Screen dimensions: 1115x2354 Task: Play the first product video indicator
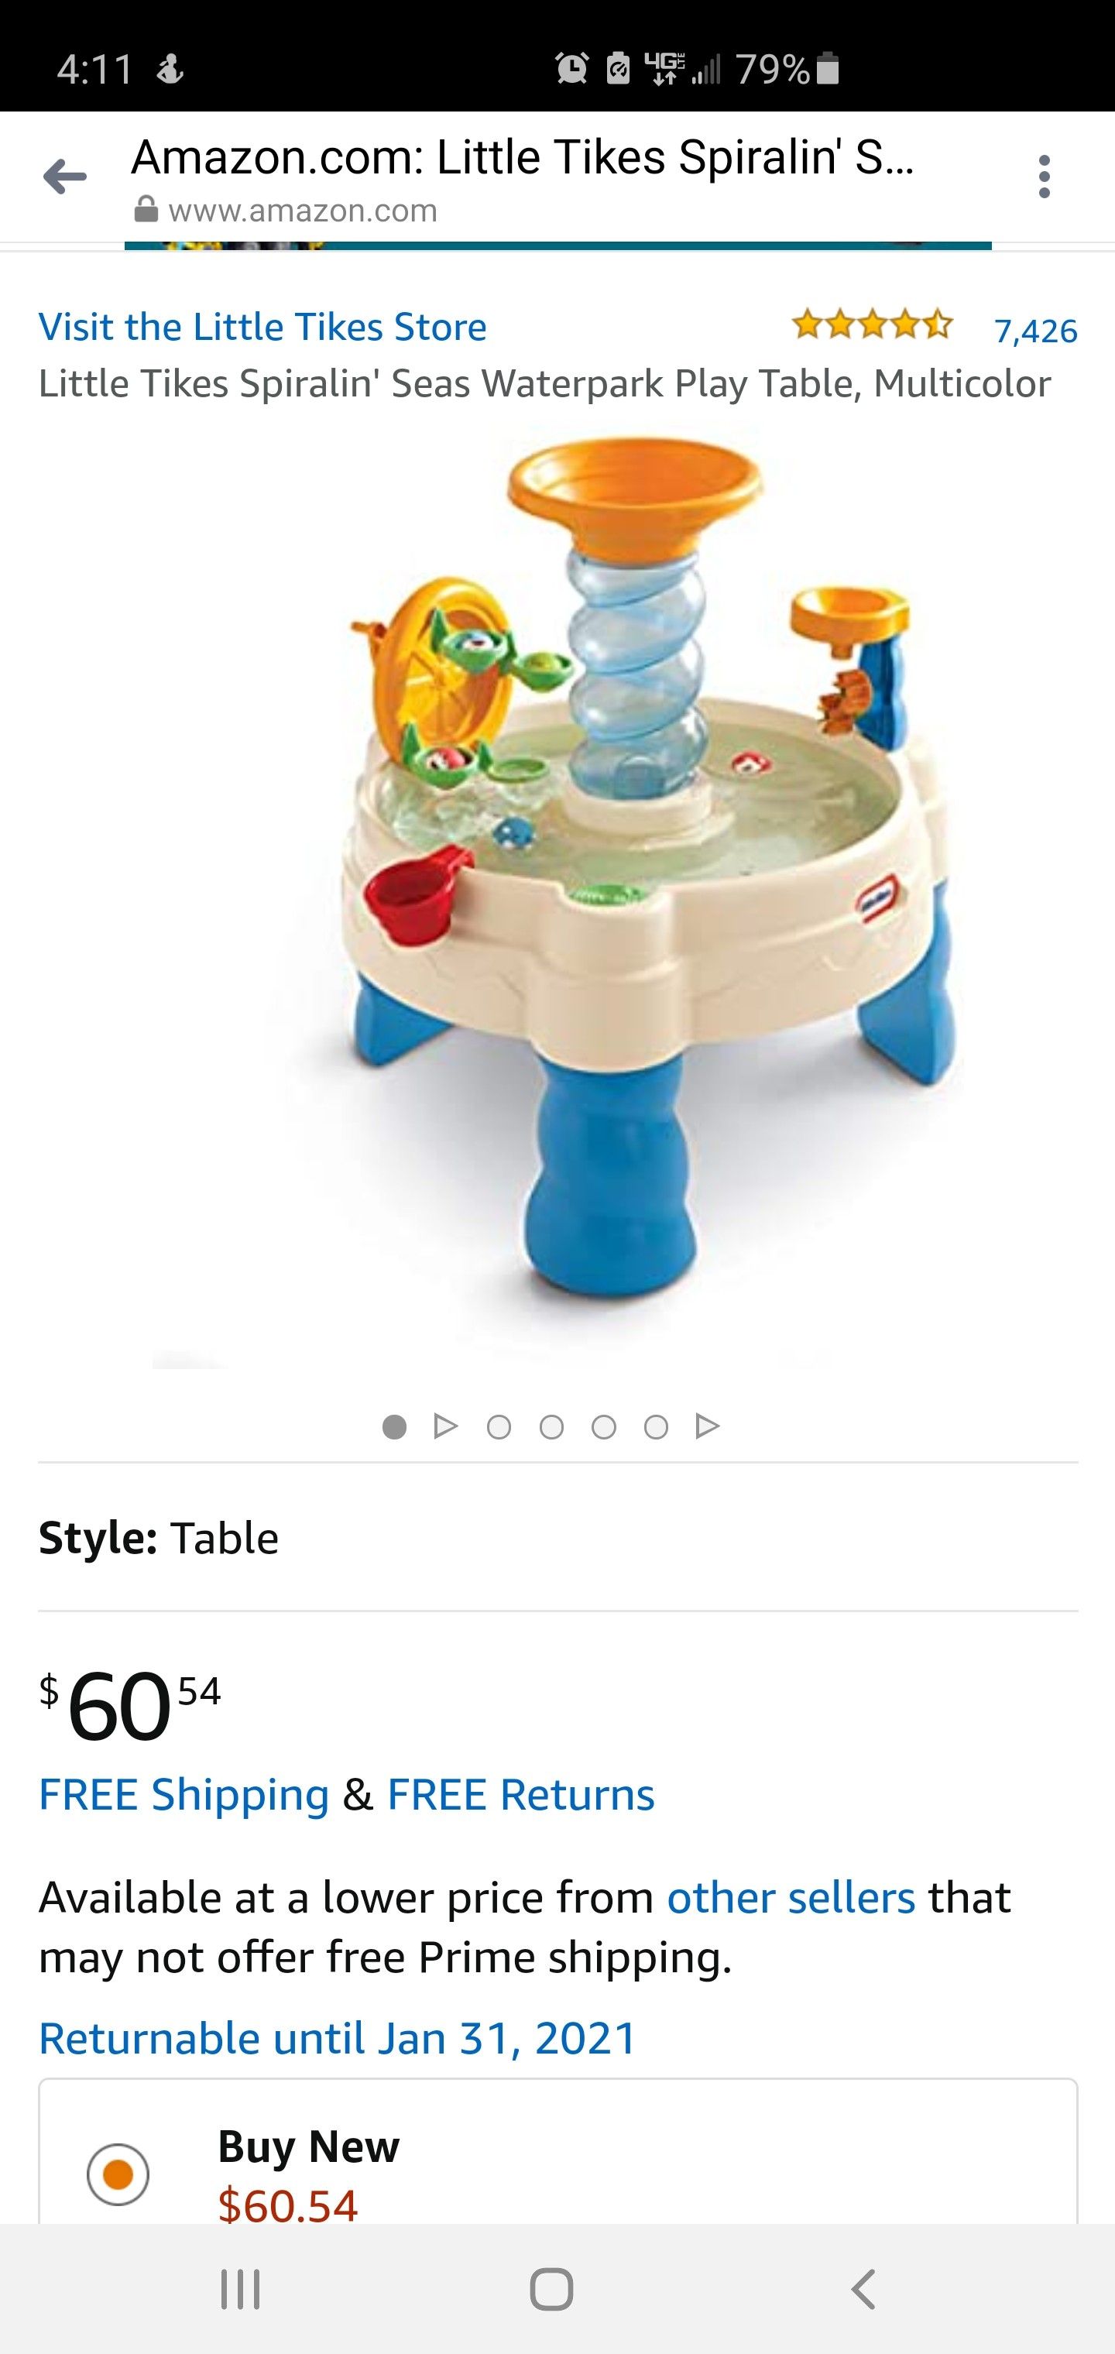point(445,1426)
